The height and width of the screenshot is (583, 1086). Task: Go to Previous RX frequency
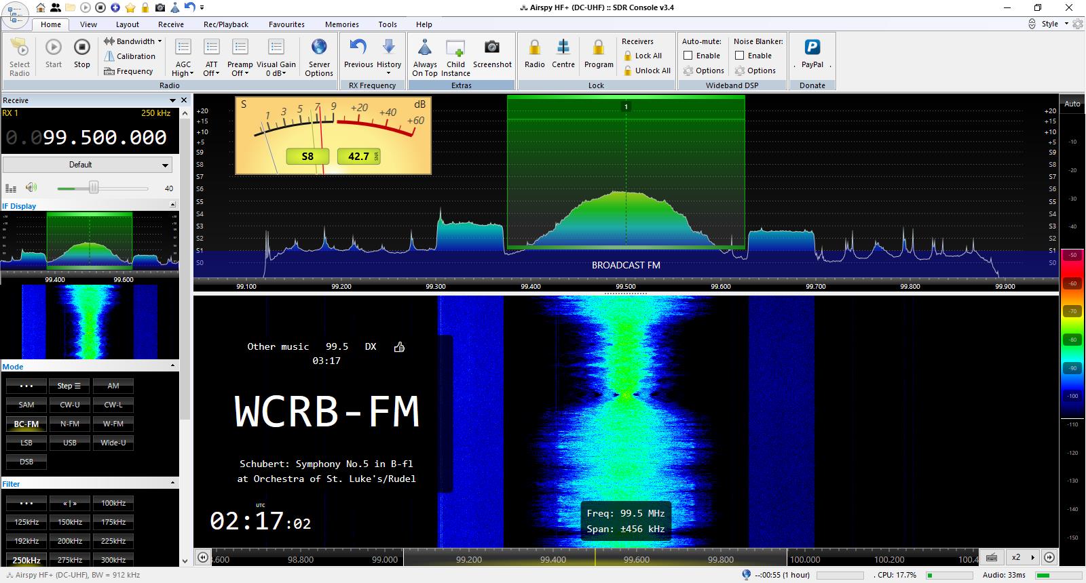358,54
